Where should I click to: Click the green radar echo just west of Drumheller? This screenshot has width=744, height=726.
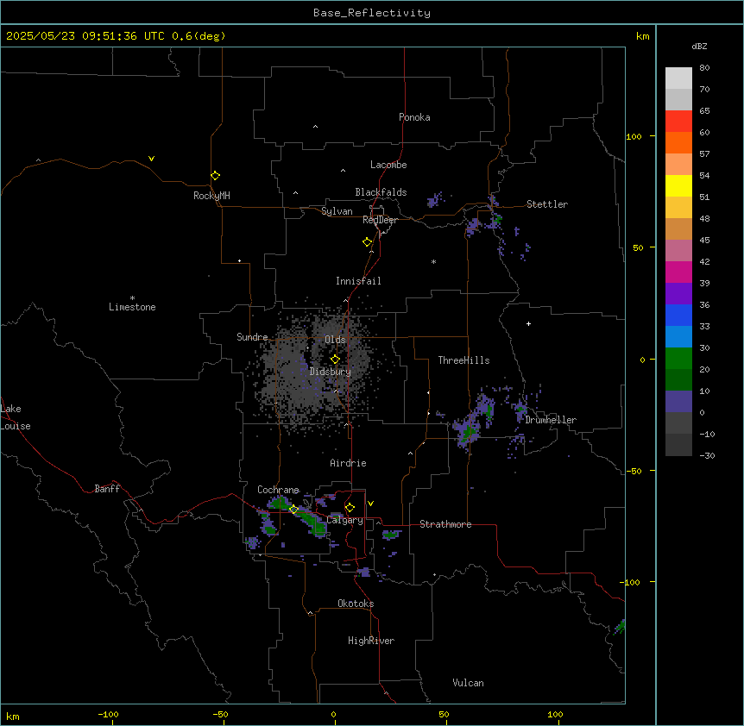pyautogui.click(x=520, y=409)
